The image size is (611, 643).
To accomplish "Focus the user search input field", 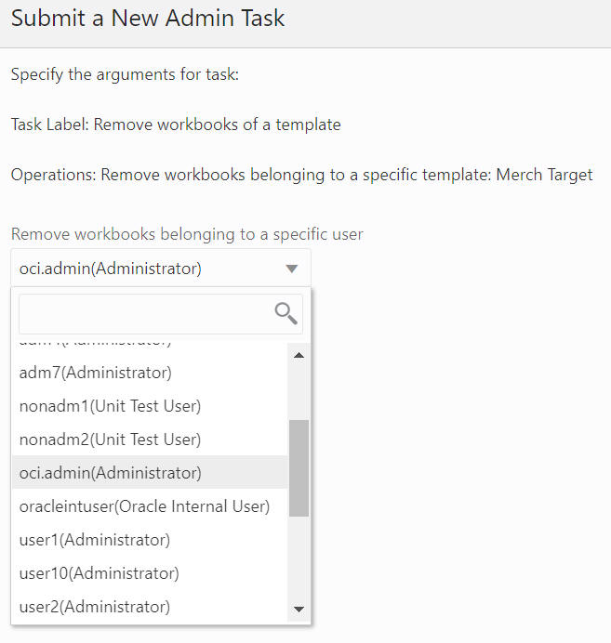I will pos(161,314).
